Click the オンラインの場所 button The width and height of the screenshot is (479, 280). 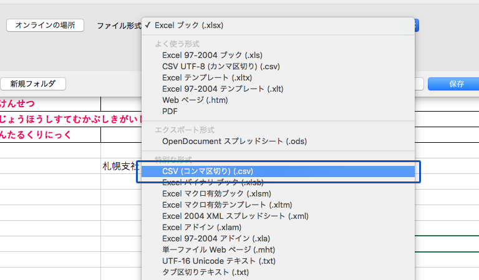[x=45, y=26]
